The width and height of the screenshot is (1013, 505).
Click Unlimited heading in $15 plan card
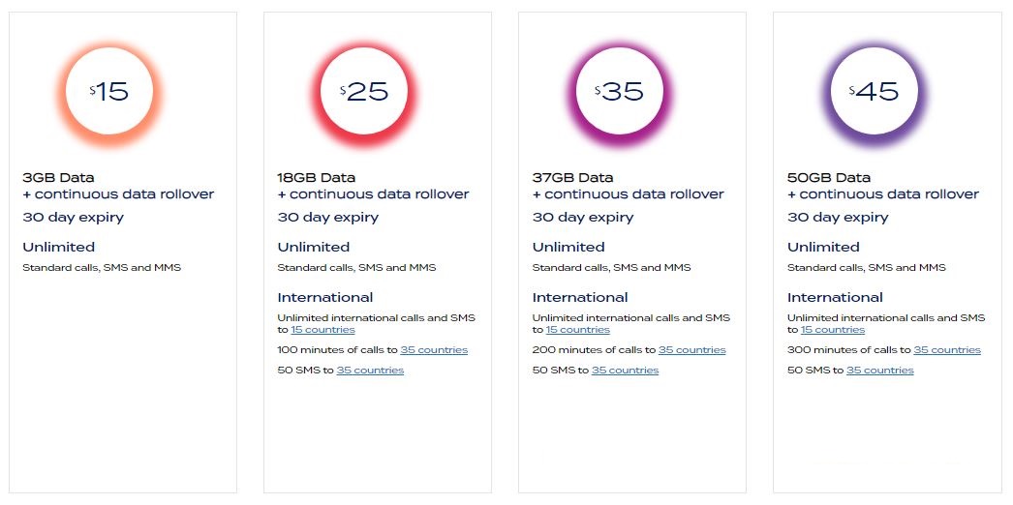pyautogui.click(x=58, y=248)
